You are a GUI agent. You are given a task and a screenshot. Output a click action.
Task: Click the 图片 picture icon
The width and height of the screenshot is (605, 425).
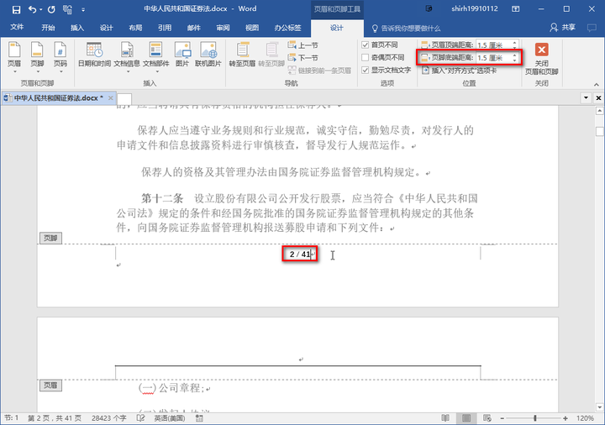point(182,55)
